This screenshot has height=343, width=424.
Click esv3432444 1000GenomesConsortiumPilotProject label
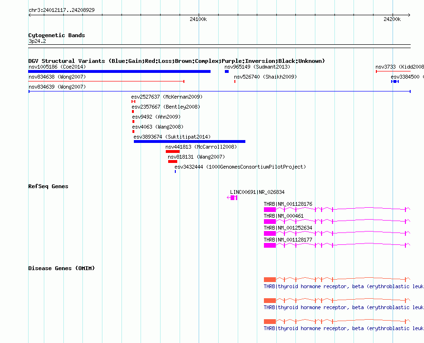tap(240, 167)
